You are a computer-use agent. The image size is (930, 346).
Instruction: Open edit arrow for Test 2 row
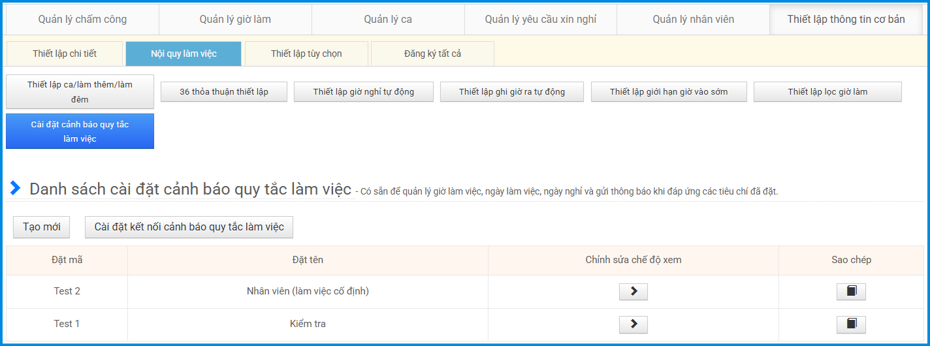[633, 292]
